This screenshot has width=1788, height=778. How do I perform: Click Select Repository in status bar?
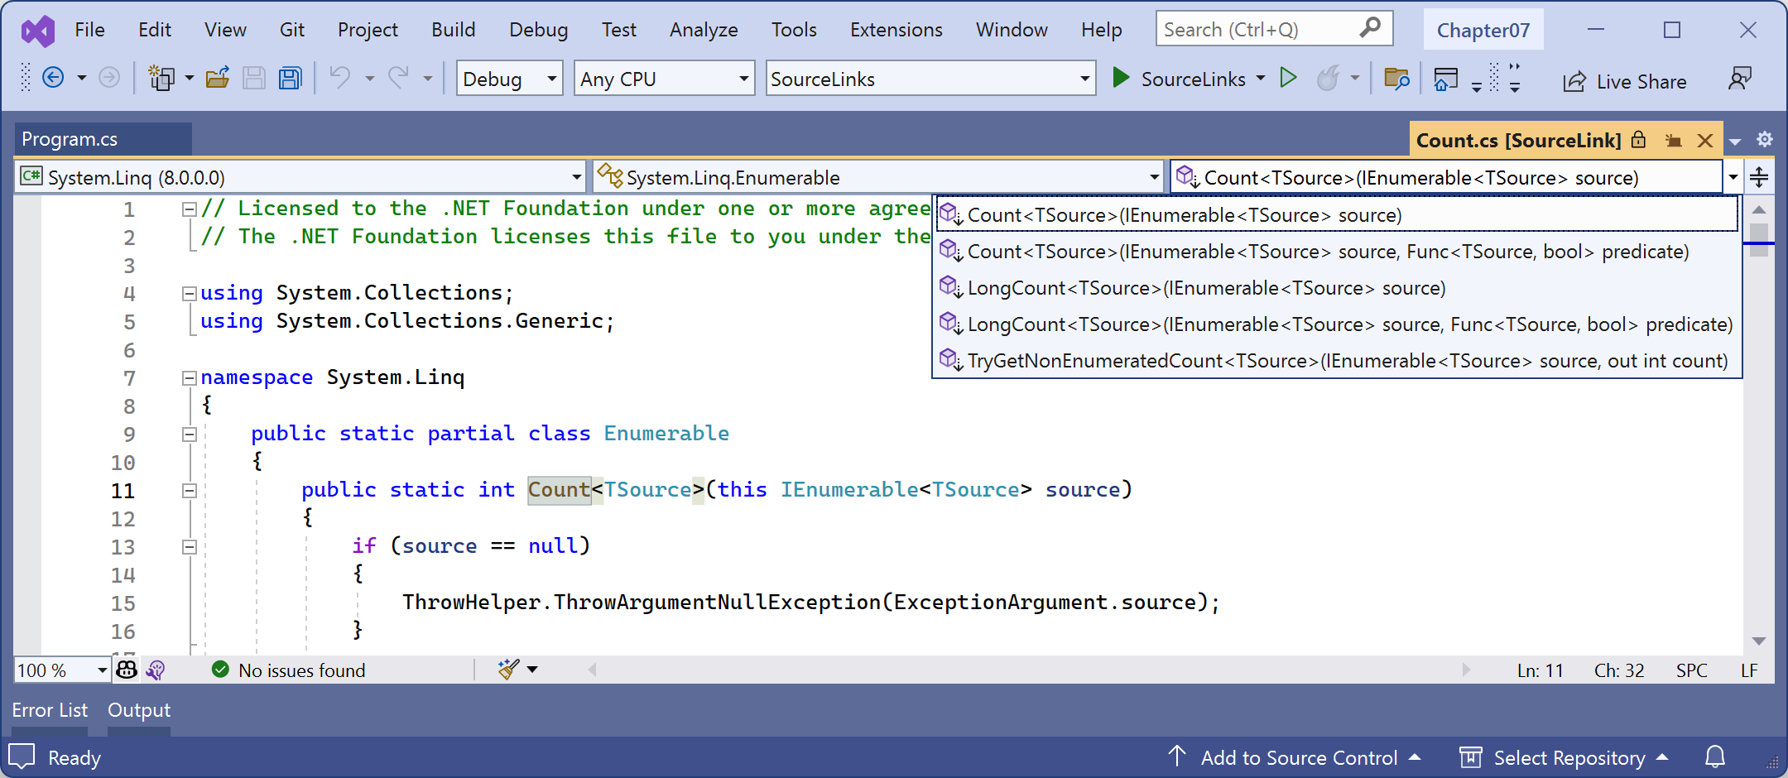point(1564,757)
